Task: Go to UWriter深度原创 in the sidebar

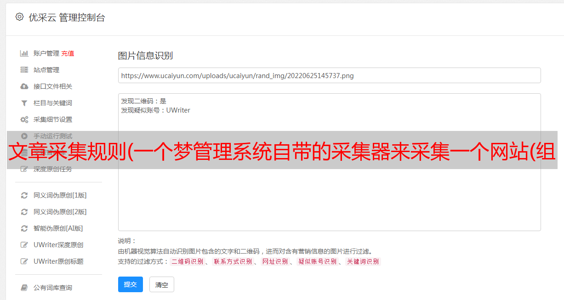Action: 58,245
